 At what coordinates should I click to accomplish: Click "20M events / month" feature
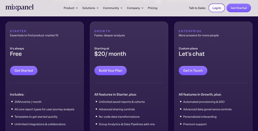point(28,102)
